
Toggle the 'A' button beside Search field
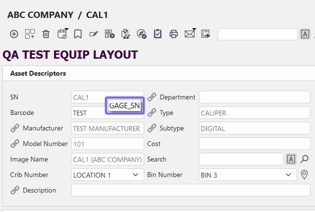point(291,159)
